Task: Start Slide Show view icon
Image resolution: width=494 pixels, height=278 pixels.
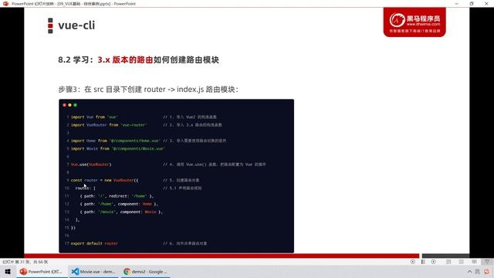Action: coord(487,262)
